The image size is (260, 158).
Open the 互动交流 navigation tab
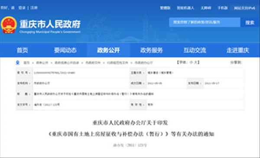[195, 50]
